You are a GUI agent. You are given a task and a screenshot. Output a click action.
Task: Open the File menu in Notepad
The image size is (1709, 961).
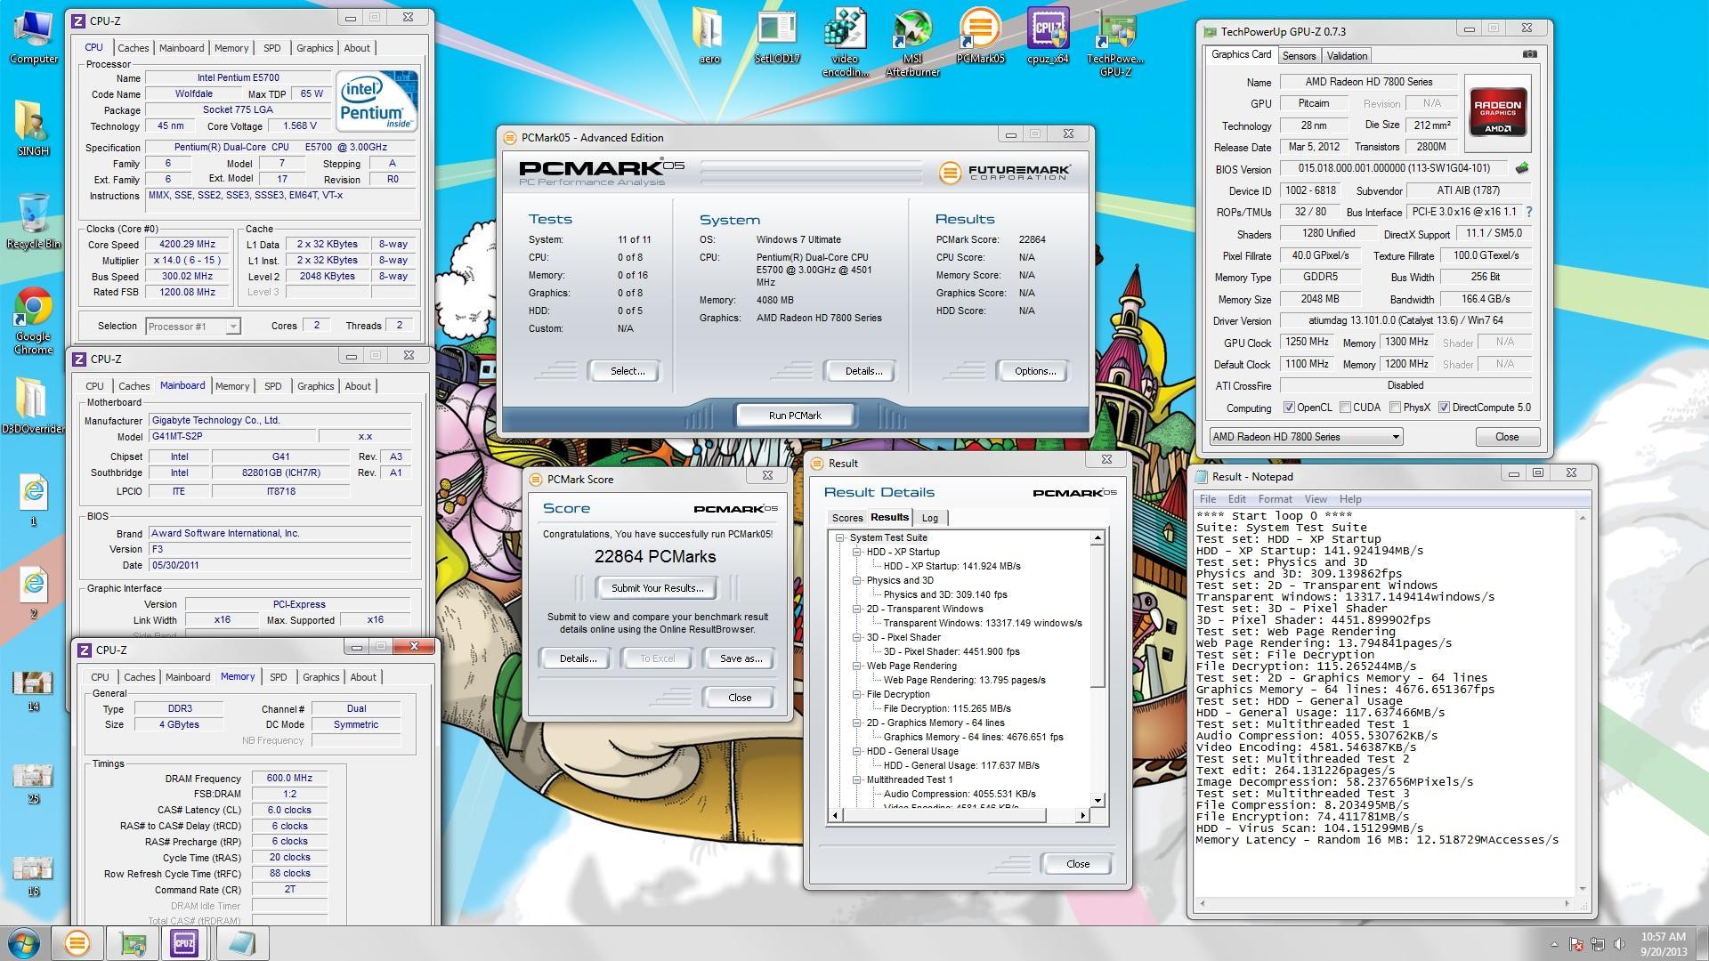point(1208,499)
